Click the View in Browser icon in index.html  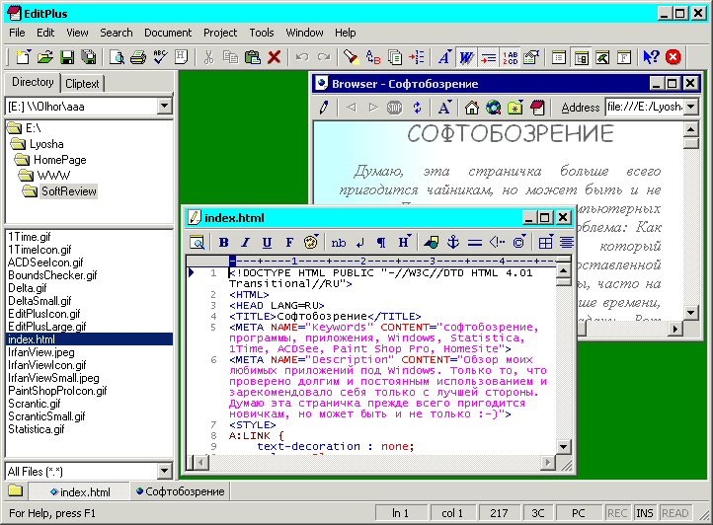pos(197,243)
